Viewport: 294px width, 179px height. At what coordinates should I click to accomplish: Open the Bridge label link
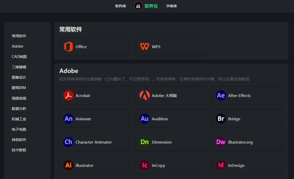(x=234, y=119)
